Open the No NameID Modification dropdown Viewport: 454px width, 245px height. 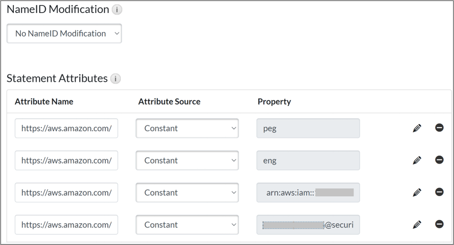[64, 33]
